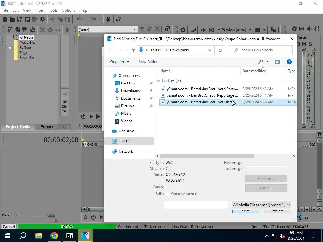Image resolution: width=323 pixels, height=242 pixels.
Task: Toggle the preview Overlays grid icon
Action: point(258,30)
